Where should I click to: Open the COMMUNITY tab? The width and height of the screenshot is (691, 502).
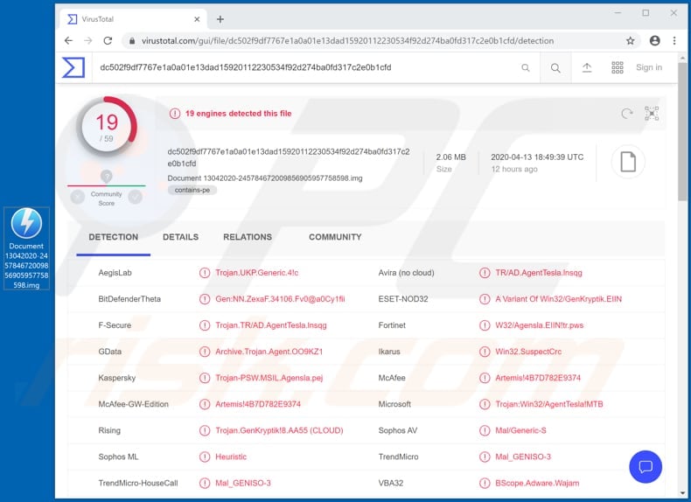335,237
